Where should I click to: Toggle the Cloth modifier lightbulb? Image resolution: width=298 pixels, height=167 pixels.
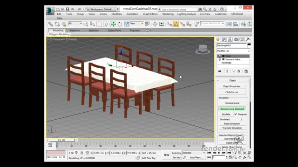point(220,56)
